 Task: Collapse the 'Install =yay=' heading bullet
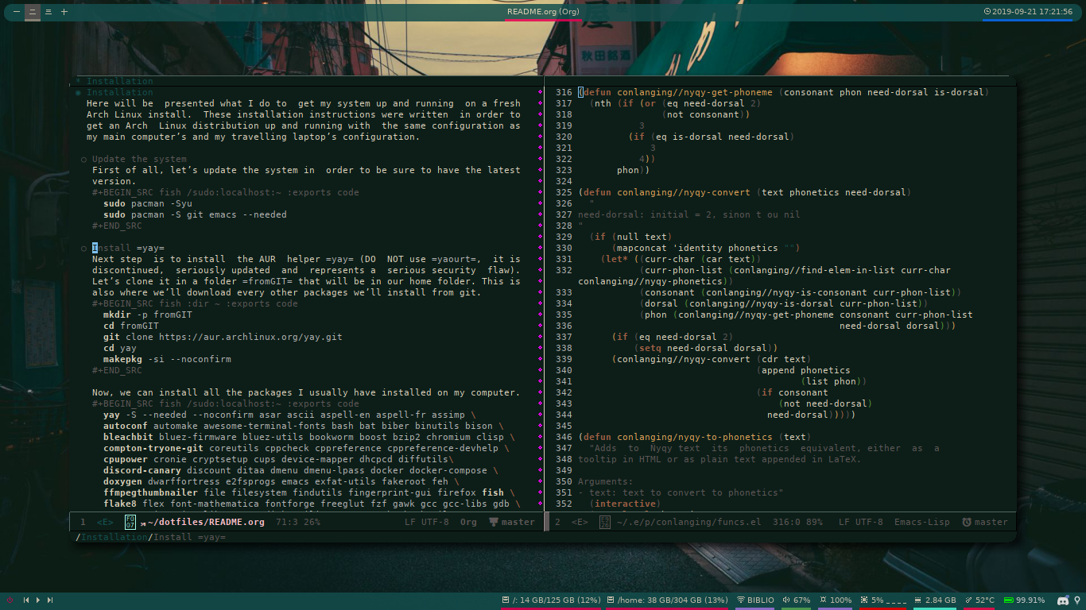point(84,248)
